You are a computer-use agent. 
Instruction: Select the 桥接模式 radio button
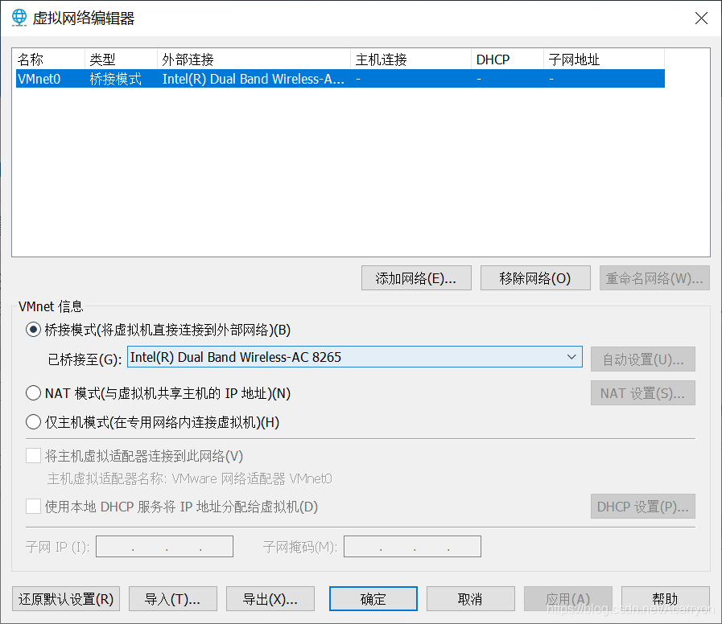point(33,330)
